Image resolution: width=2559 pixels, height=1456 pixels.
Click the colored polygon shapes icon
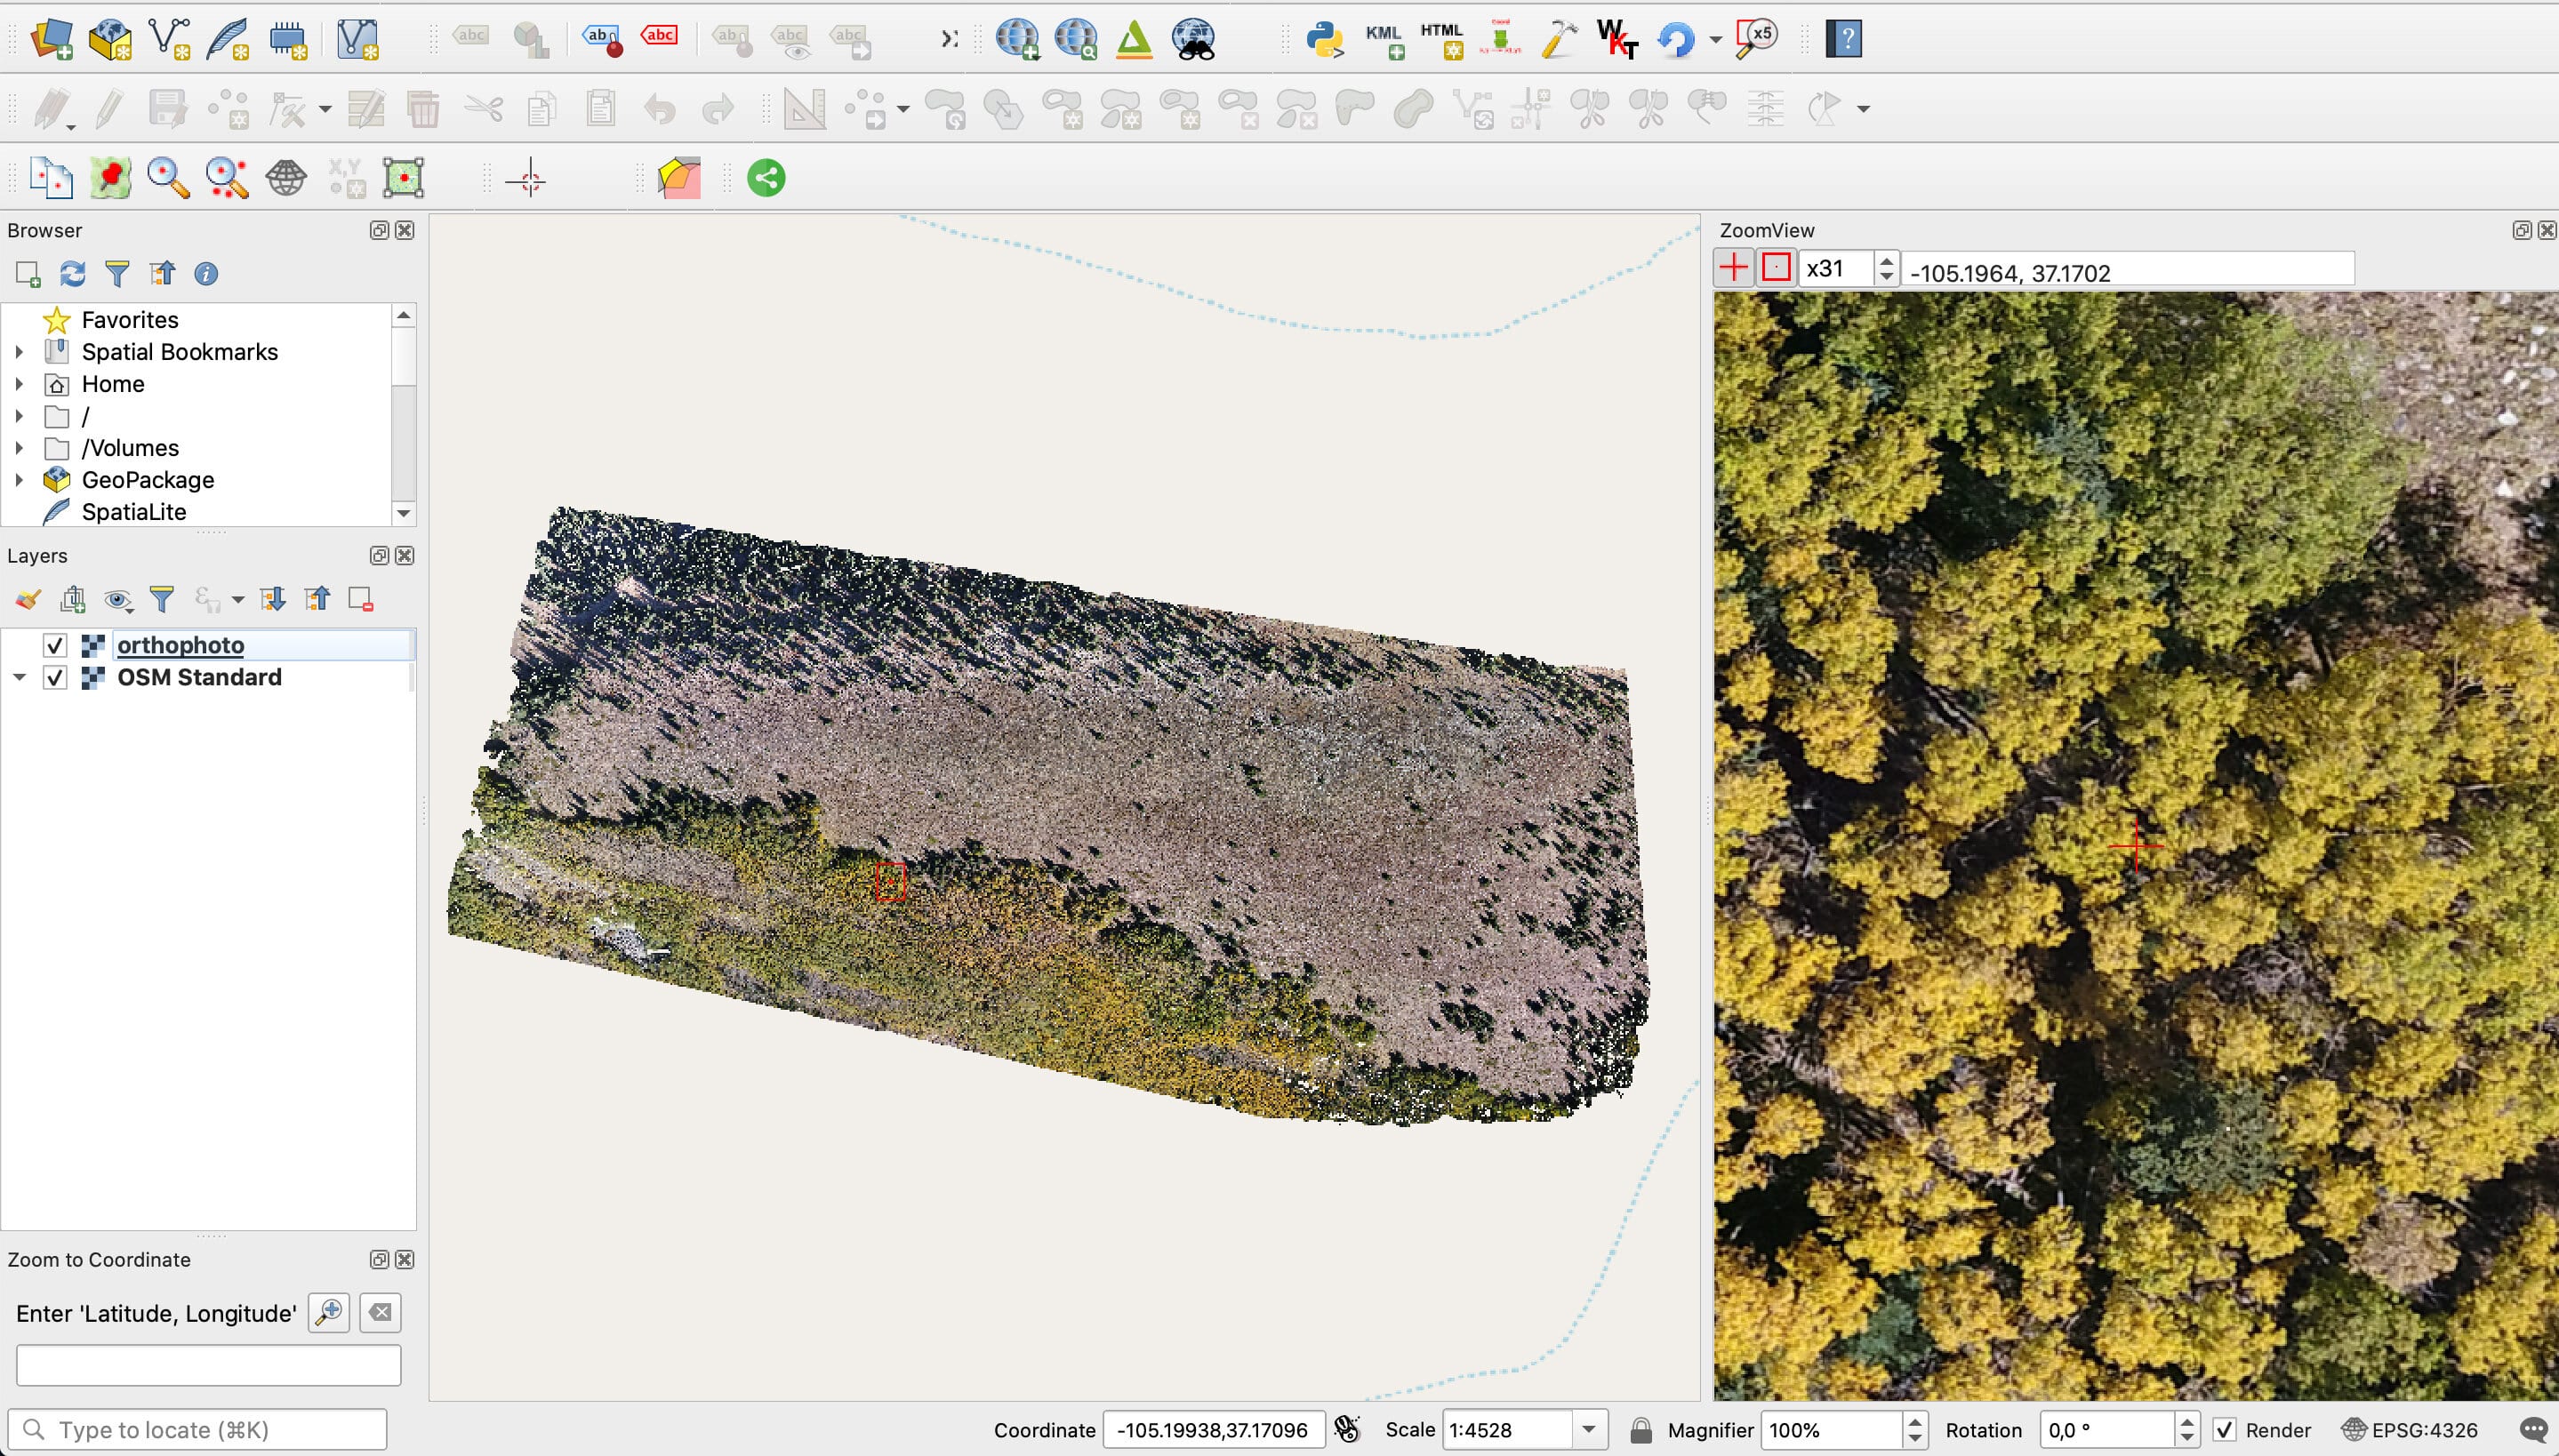pyautogui.click(x=680, y=178)
